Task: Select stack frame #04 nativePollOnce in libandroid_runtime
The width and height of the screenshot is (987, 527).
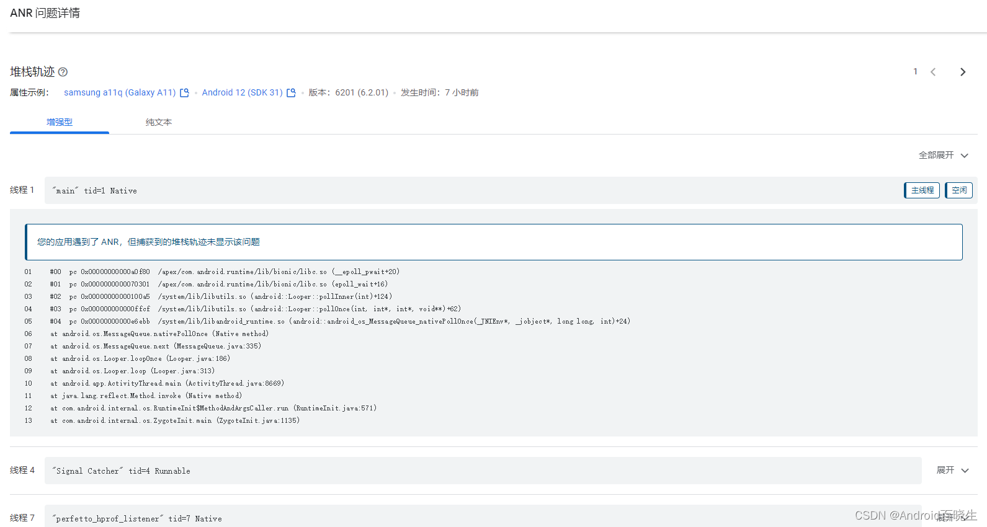Action: point(340,321)
